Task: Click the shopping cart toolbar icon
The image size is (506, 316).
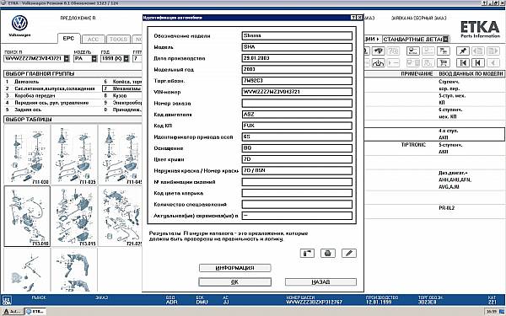Action: tap(444, 62)
